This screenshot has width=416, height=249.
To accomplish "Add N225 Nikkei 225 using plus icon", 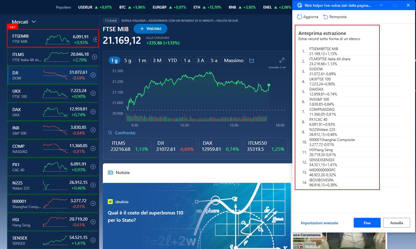I will [93, 185].
